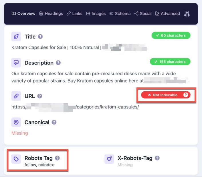The height and width of the screenshot is (177, 202).
Task: Click the Social share icon
Action: point(136,13)
